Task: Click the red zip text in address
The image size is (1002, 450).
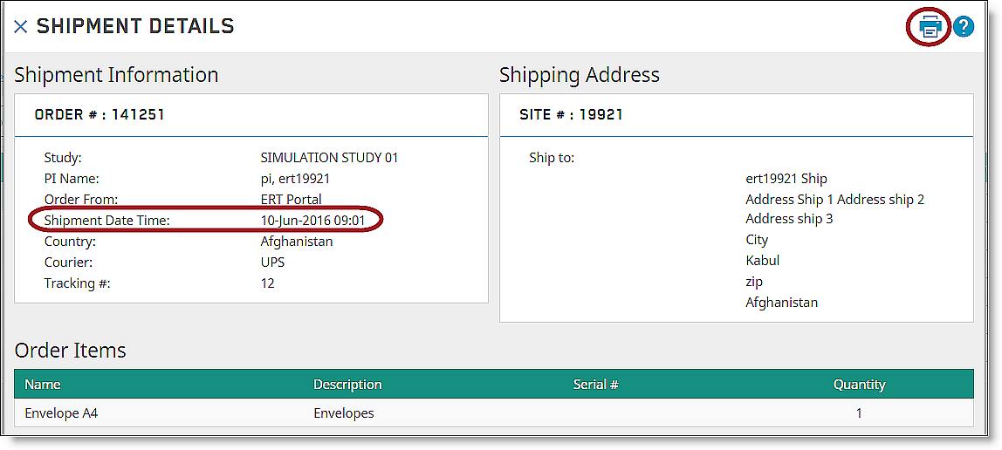Action: coord(754,282)
